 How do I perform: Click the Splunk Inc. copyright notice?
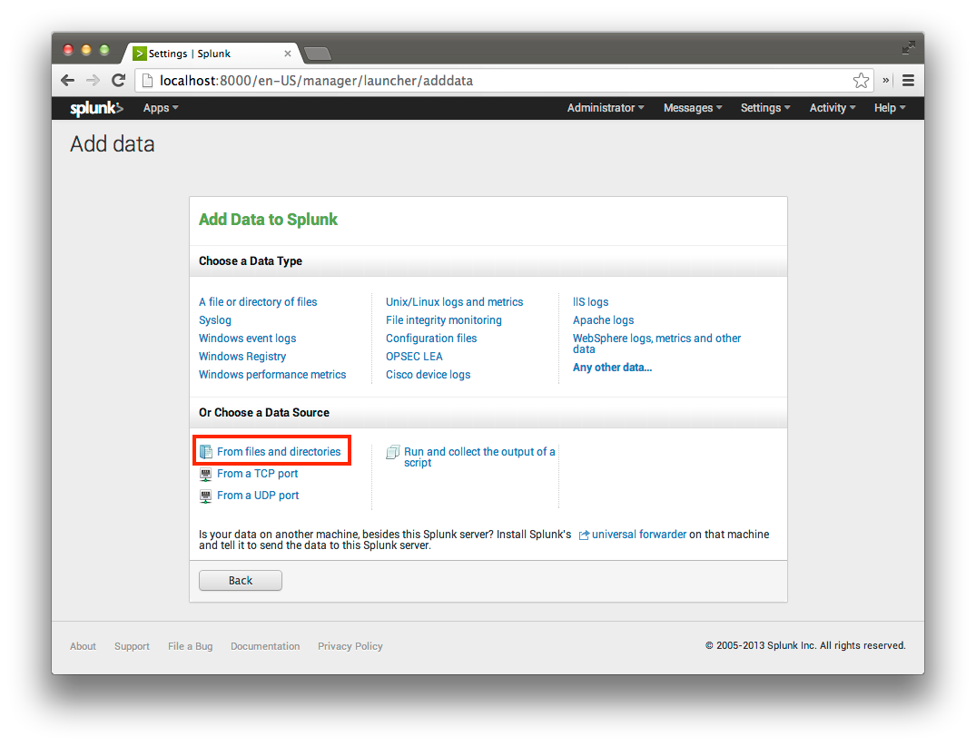click(805, 646)
